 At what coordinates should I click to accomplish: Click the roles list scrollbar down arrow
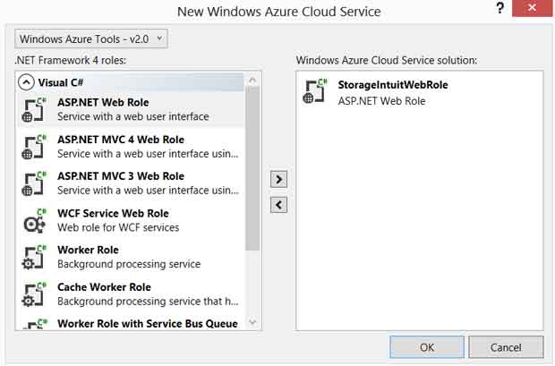coord(252,322)
